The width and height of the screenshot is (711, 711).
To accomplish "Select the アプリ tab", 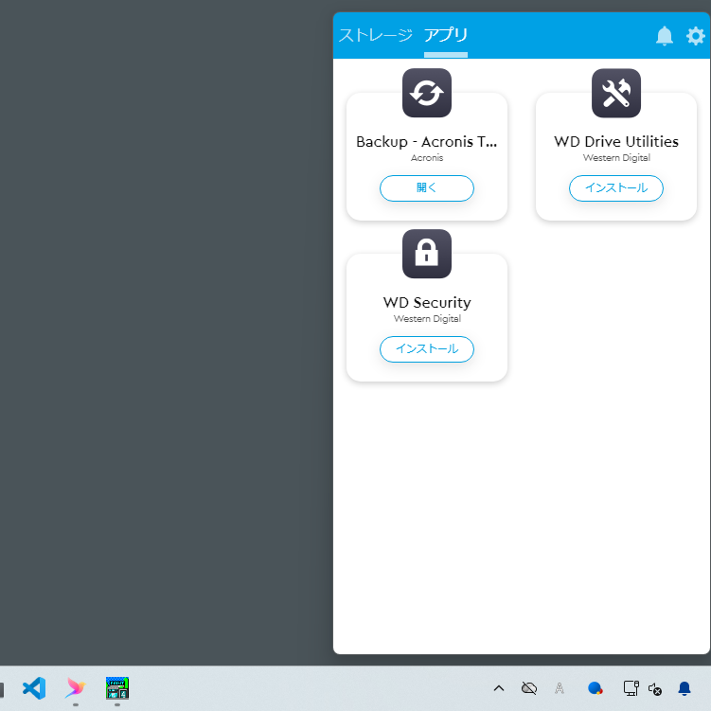I will click(446, 35).
